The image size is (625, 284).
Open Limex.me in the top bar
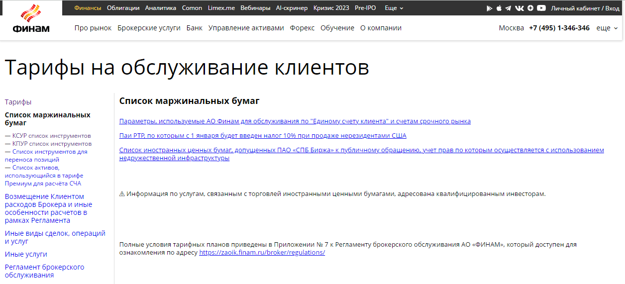pos(221,8)
